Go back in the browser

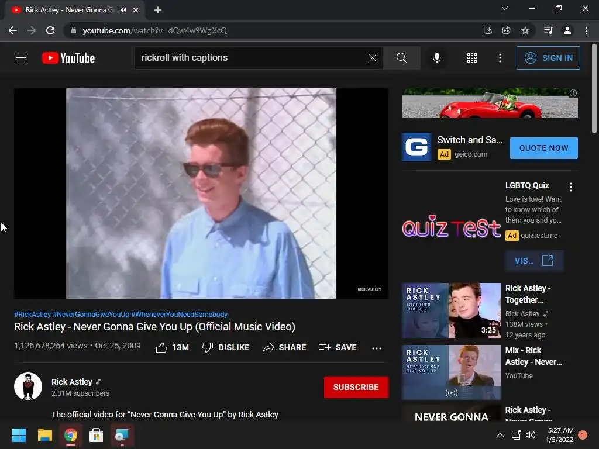13,30
